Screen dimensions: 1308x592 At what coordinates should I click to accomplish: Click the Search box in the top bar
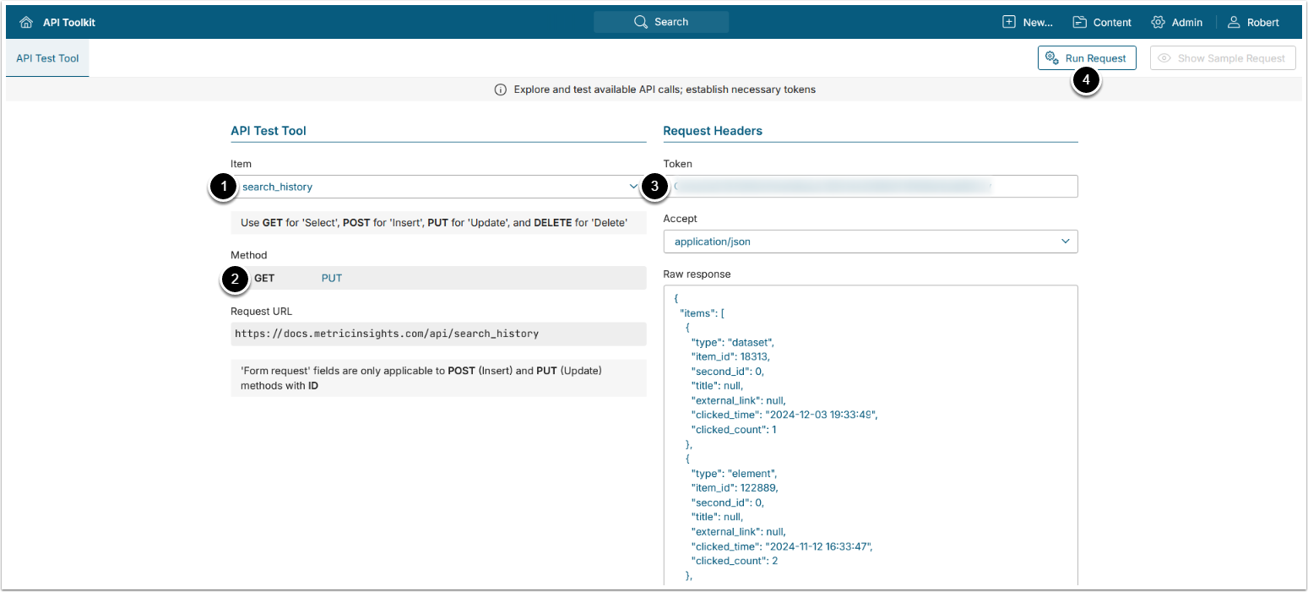(x=661, y=22)
